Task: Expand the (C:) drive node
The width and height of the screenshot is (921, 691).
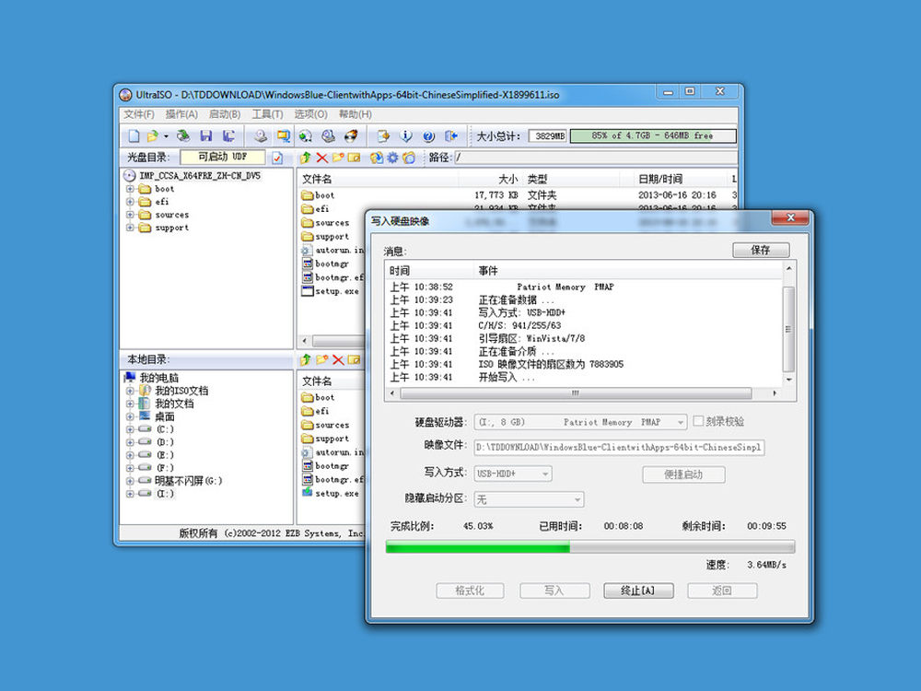Action: [x=130, y=429]
